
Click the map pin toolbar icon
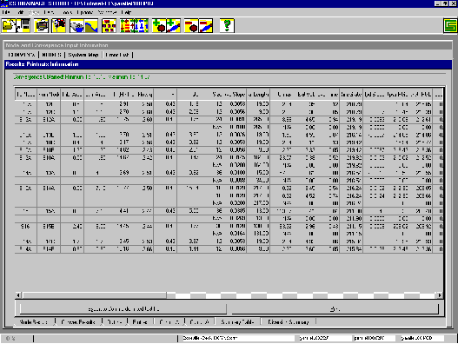point(59,26)
